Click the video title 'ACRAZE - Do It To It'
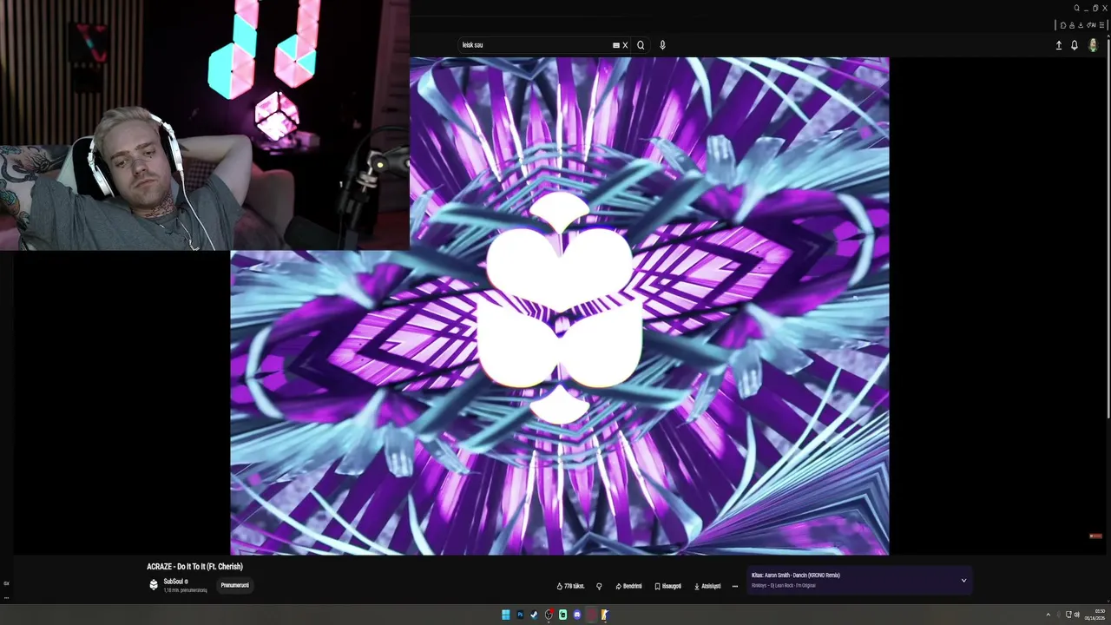1111x625 pixels. 194,567
